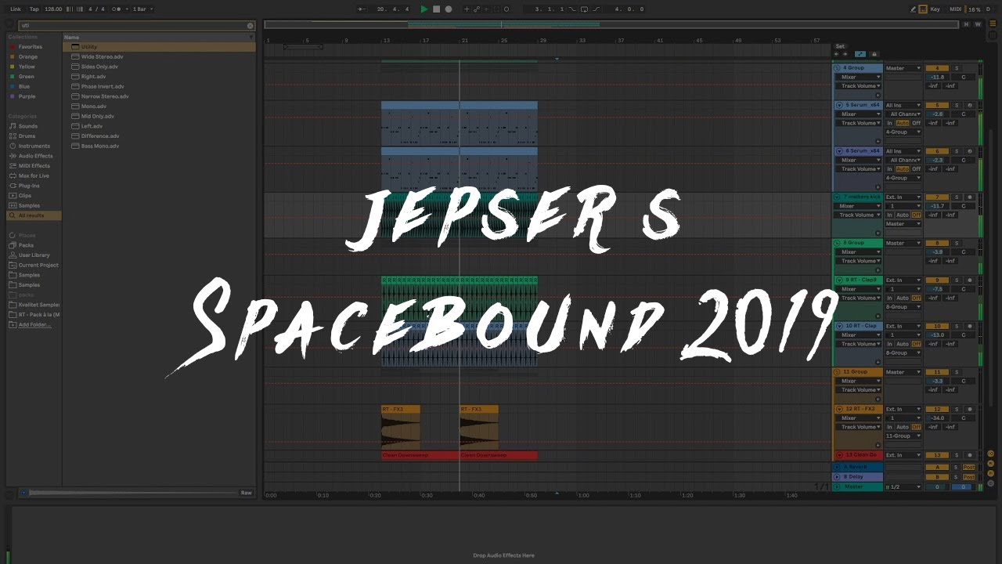Click the H height optimize button
Image resolution: width=1002 pixels, height=564 pixels.
tap(966, 24)
